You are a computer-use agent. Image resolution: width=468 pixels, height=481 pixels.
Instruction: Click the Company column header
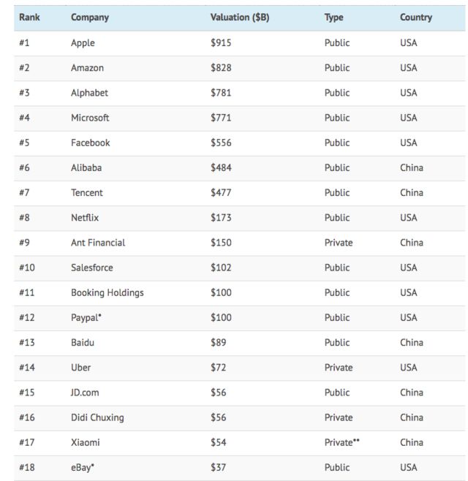tap(90, 18)
